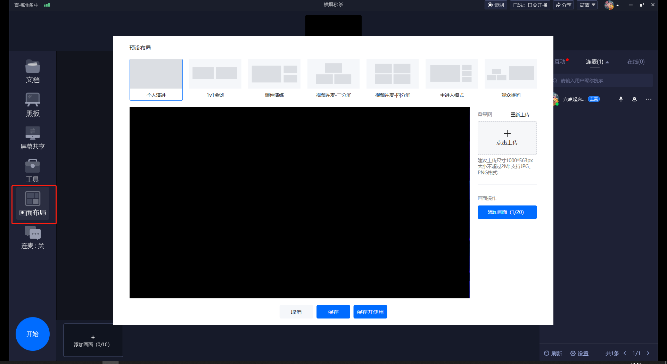Open the 画面布局 layout panel
667x364 pixels.
33,204
